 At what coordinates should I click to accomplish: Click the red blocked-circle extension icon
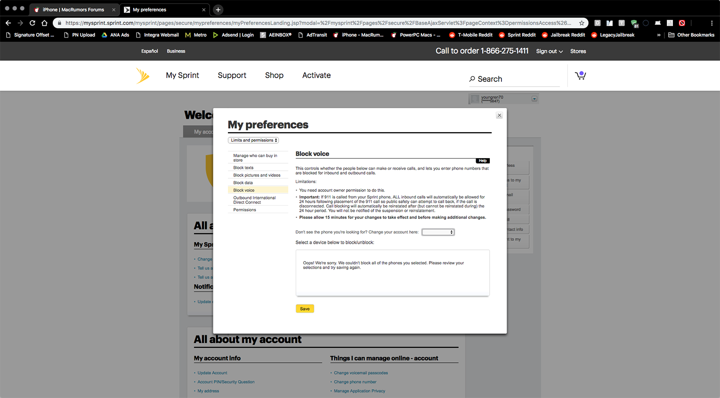(682, 23)
